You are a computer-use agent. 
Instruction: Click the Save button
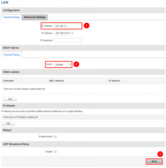pyautogui.click(x=154, y=161)
